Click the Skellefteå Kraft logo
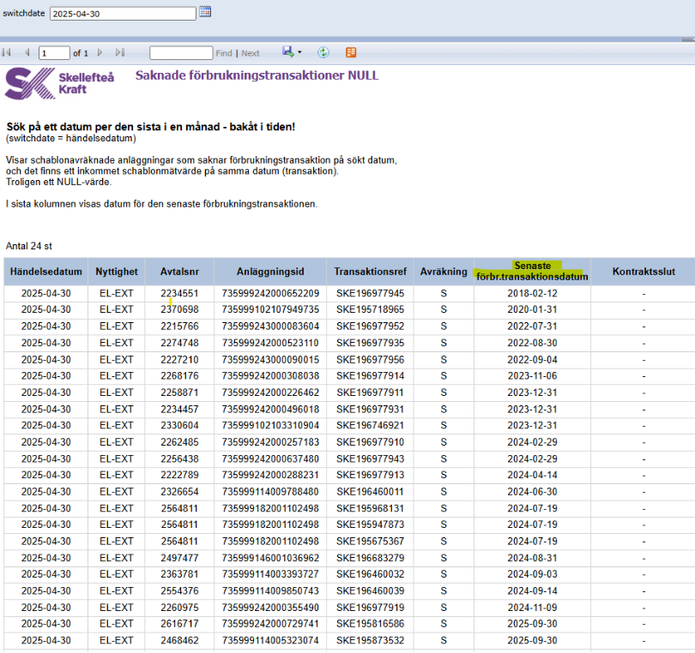This screenshot has height=653, width=695. [x=58, y=83]
